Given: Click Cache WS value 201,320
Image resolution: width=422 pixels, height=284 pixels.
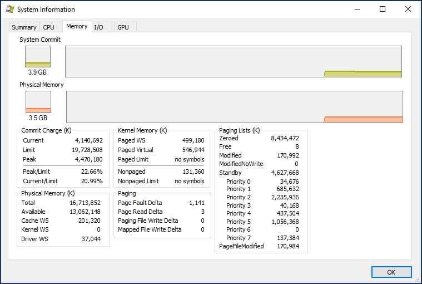Looking at the screenshot, I should [90, 221].
